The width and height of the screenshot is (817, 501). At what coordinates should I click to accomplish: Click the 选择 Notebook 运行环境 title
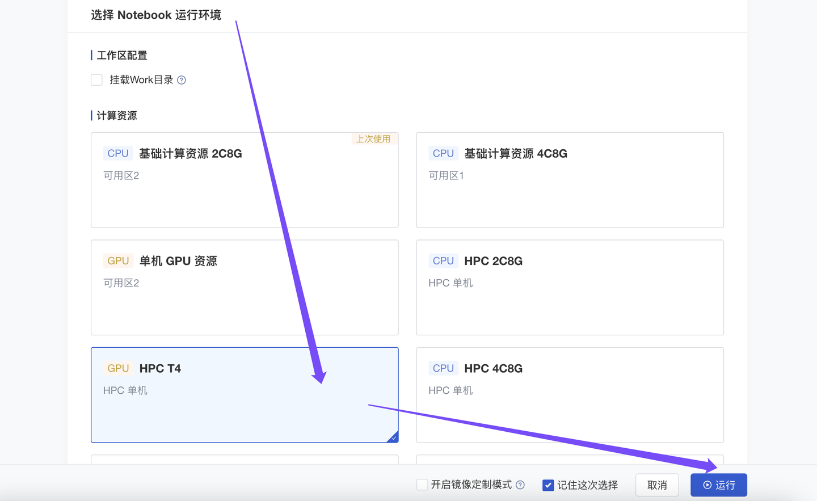point(156,15)
